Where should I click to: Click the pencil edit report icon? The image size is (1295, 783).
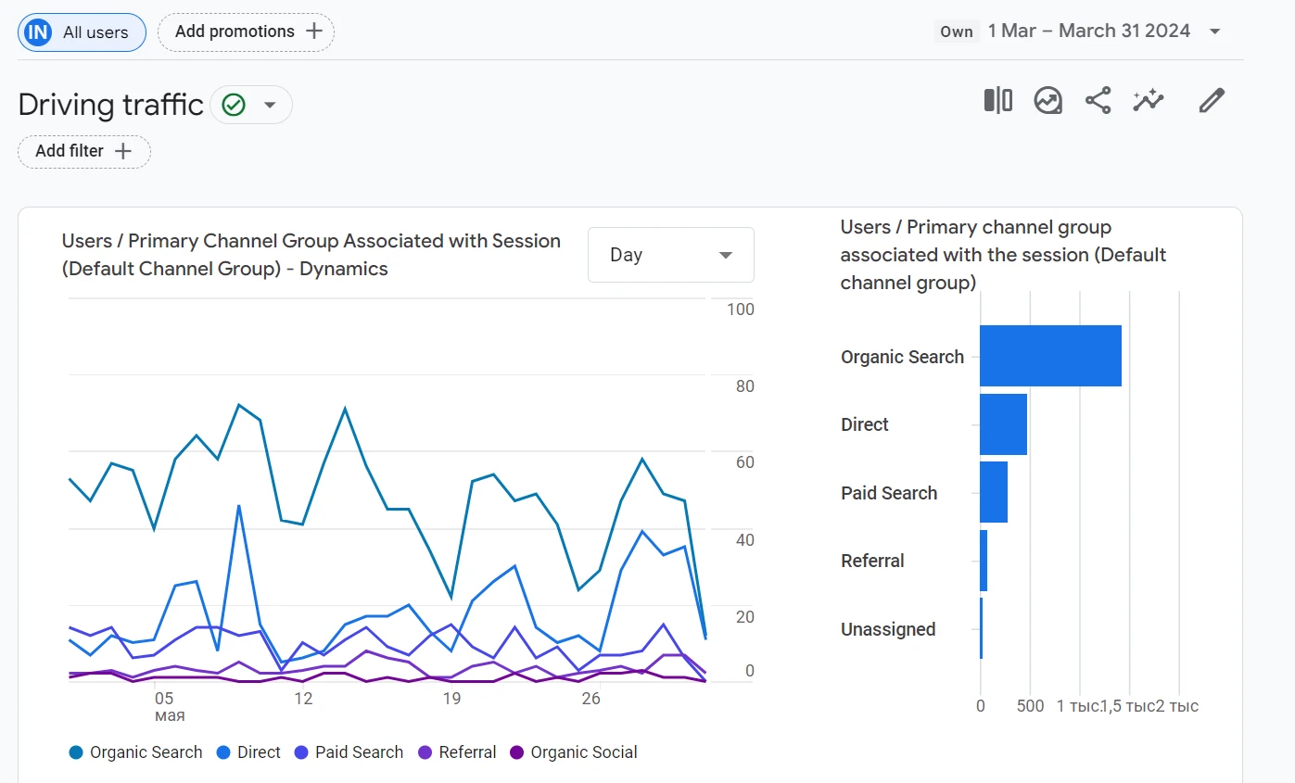tap(1212, 100)
